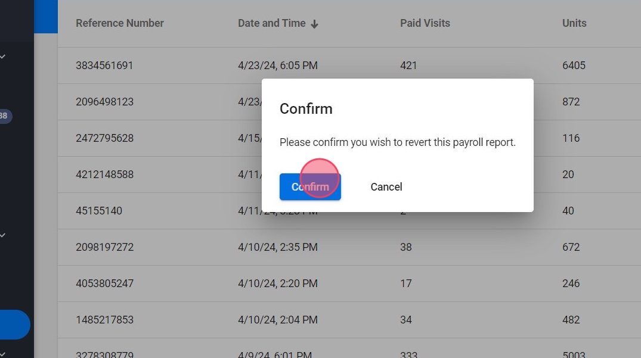Confirm reverting the payroll report

click(x=310, y=187)
